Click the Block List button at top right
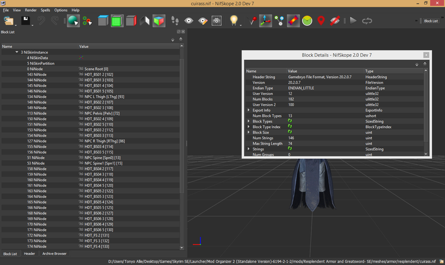This screenshot has width=445, height=265. [x=431, y=21]
